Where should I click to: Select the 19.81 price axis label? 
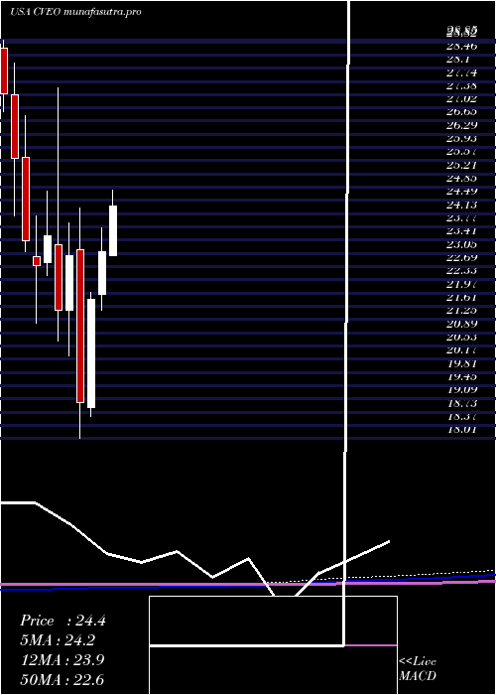click(461, 363)
